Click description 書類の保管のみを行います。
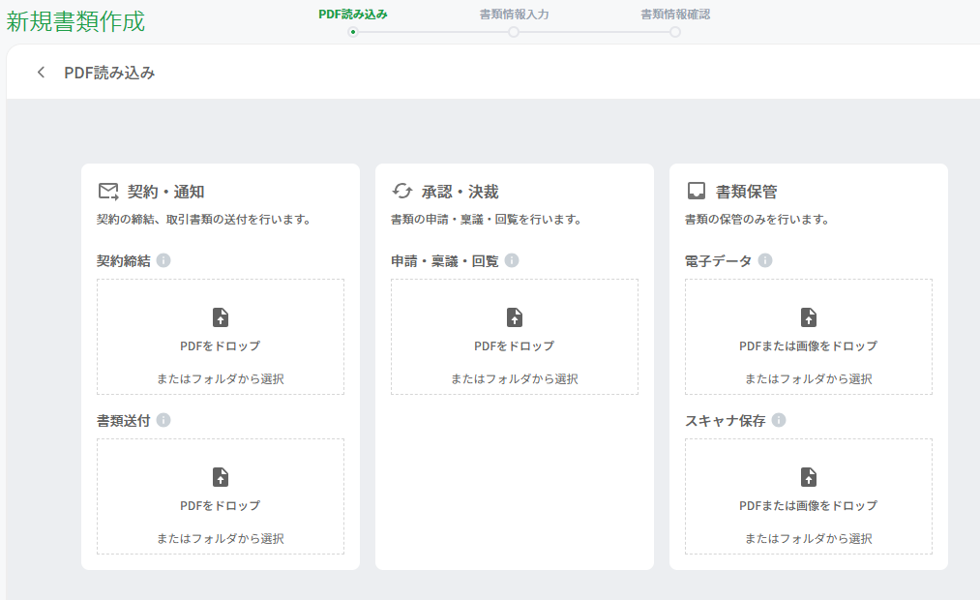The height and width of the screenshot is (600, 980). pos(757,220)
